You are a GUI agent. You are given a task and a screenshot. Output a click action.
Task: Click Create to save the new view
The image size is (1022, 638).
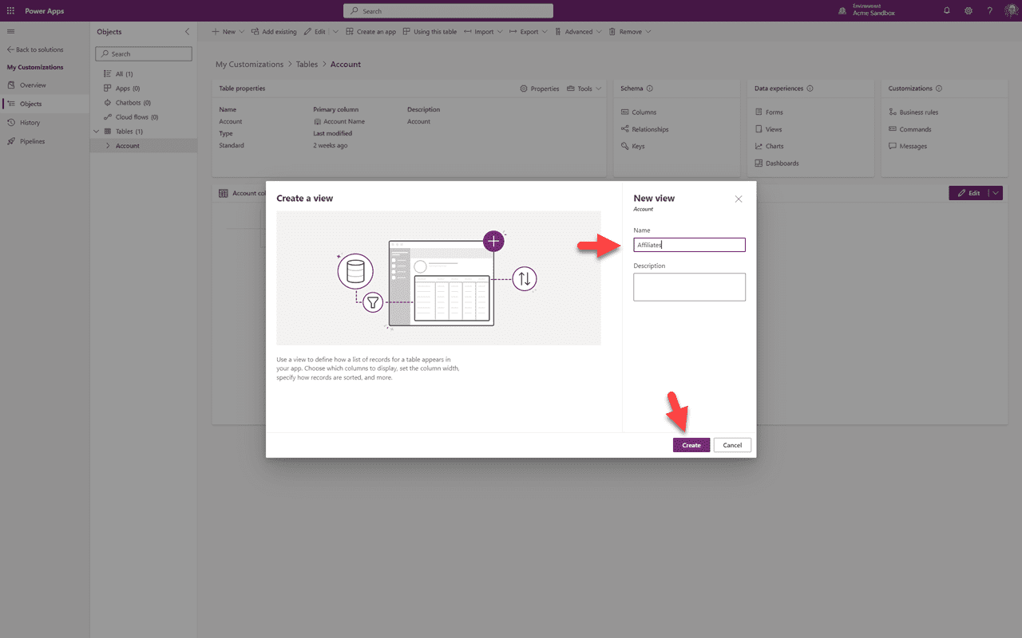691,445
